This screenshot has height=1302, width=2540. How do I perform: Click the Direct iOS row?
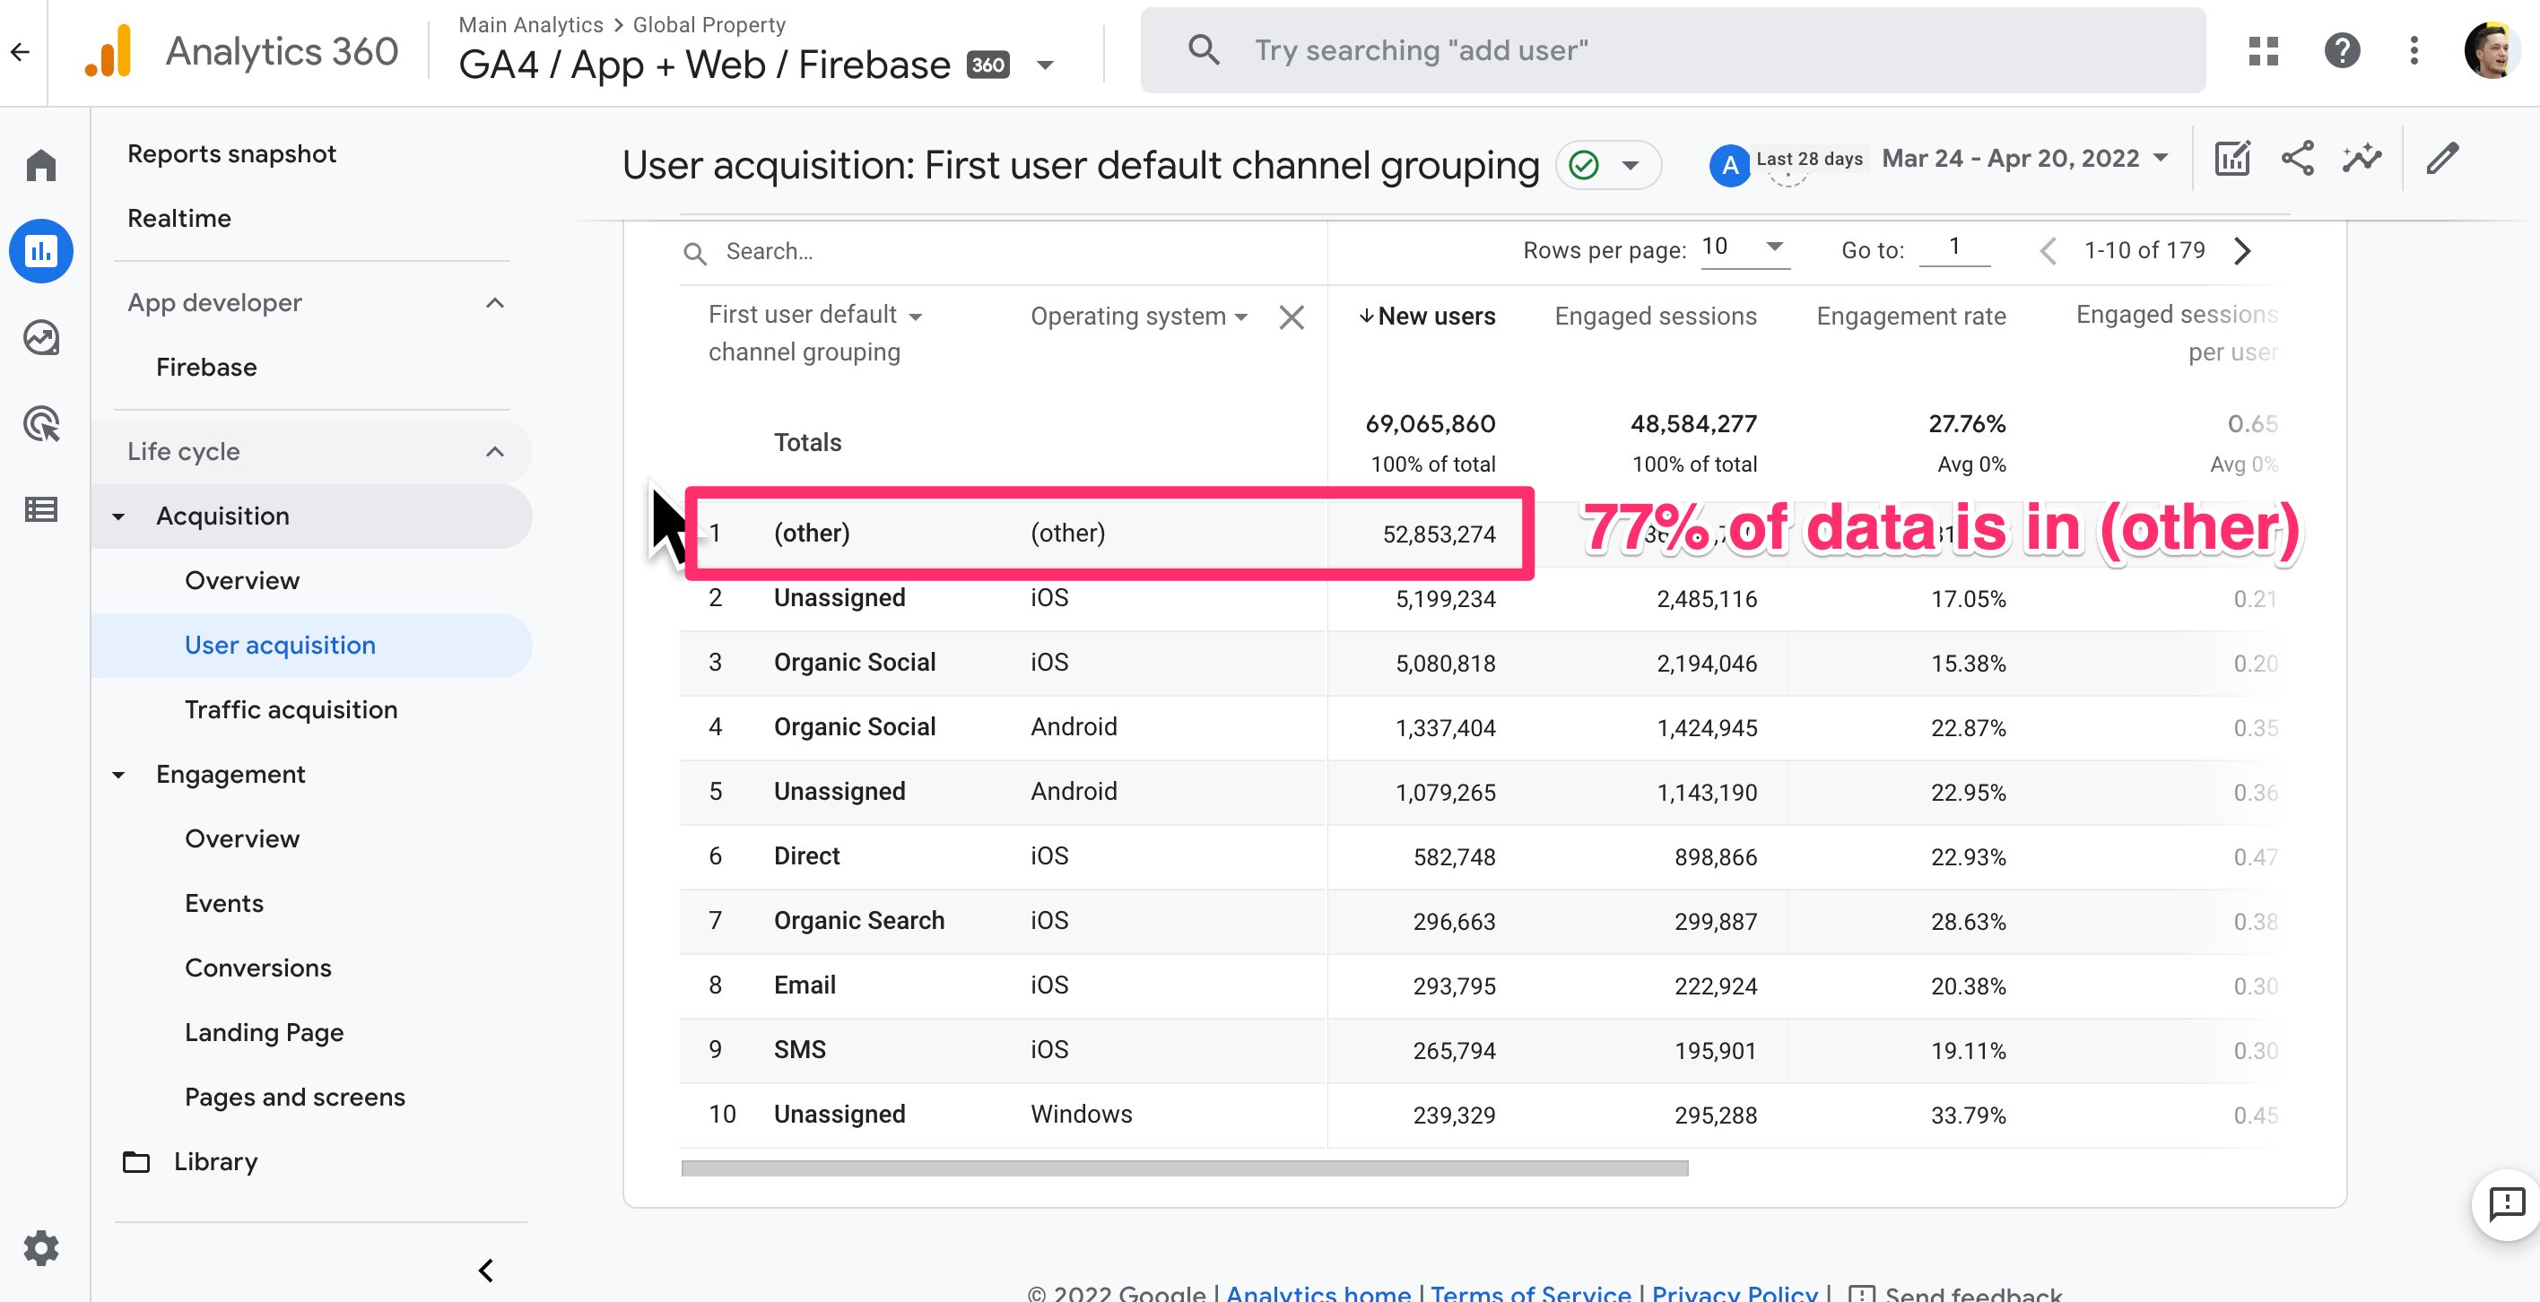click(x=1479, y=856)
